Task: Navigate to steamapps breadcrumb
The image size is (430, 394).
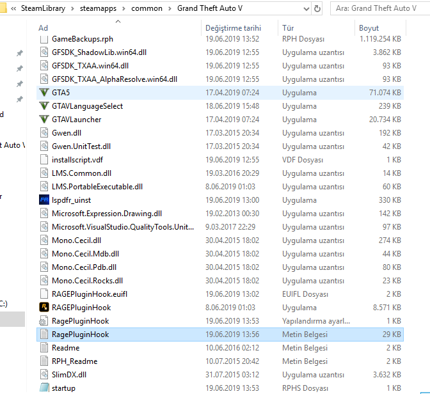Action: click(98, 8)
